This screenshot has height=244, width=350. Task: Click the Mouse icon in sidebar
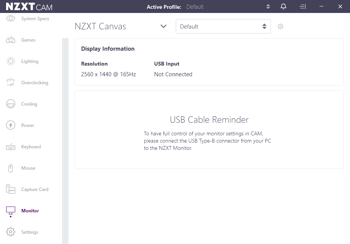[11, 168]
